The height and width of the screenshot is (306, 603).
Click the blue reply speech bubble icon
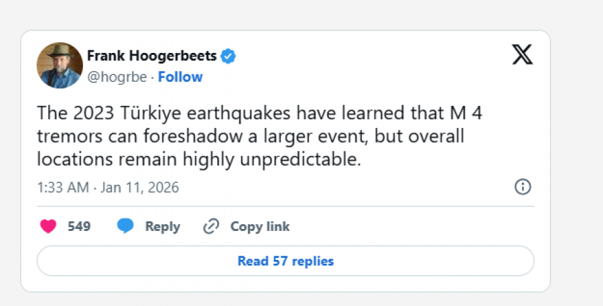(x=125, y=226)
